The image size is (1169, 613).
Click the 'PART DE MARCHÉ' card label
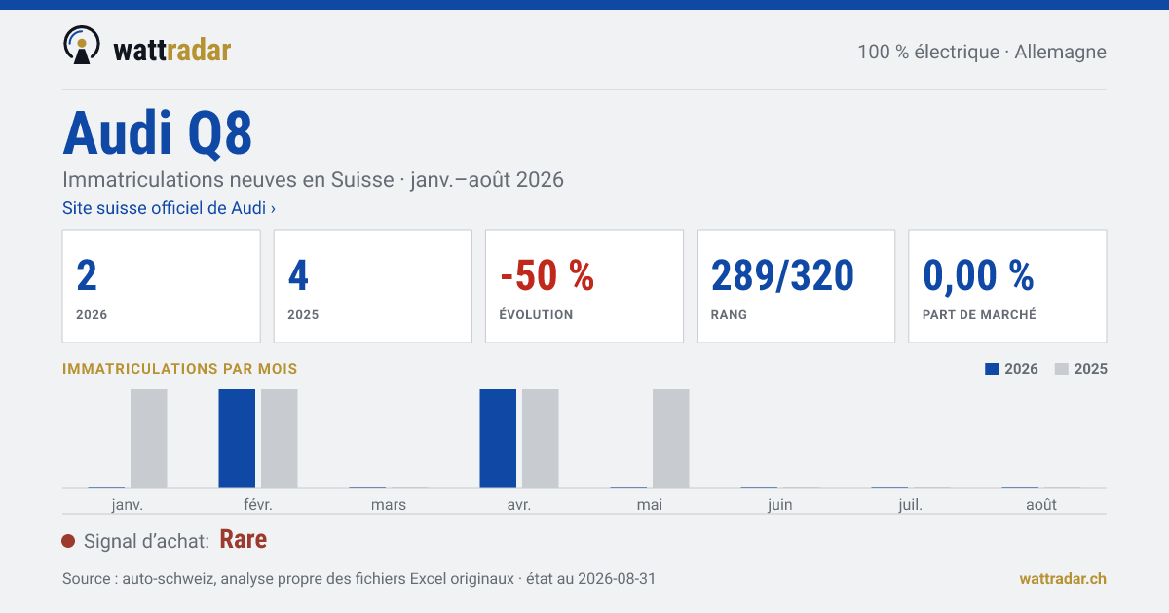[x=979, y=315]
